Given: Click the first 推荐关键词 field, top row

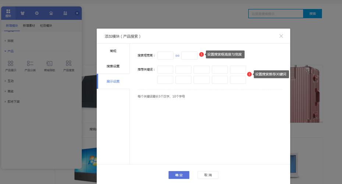Looking at the screenshot, I should 165,70.
